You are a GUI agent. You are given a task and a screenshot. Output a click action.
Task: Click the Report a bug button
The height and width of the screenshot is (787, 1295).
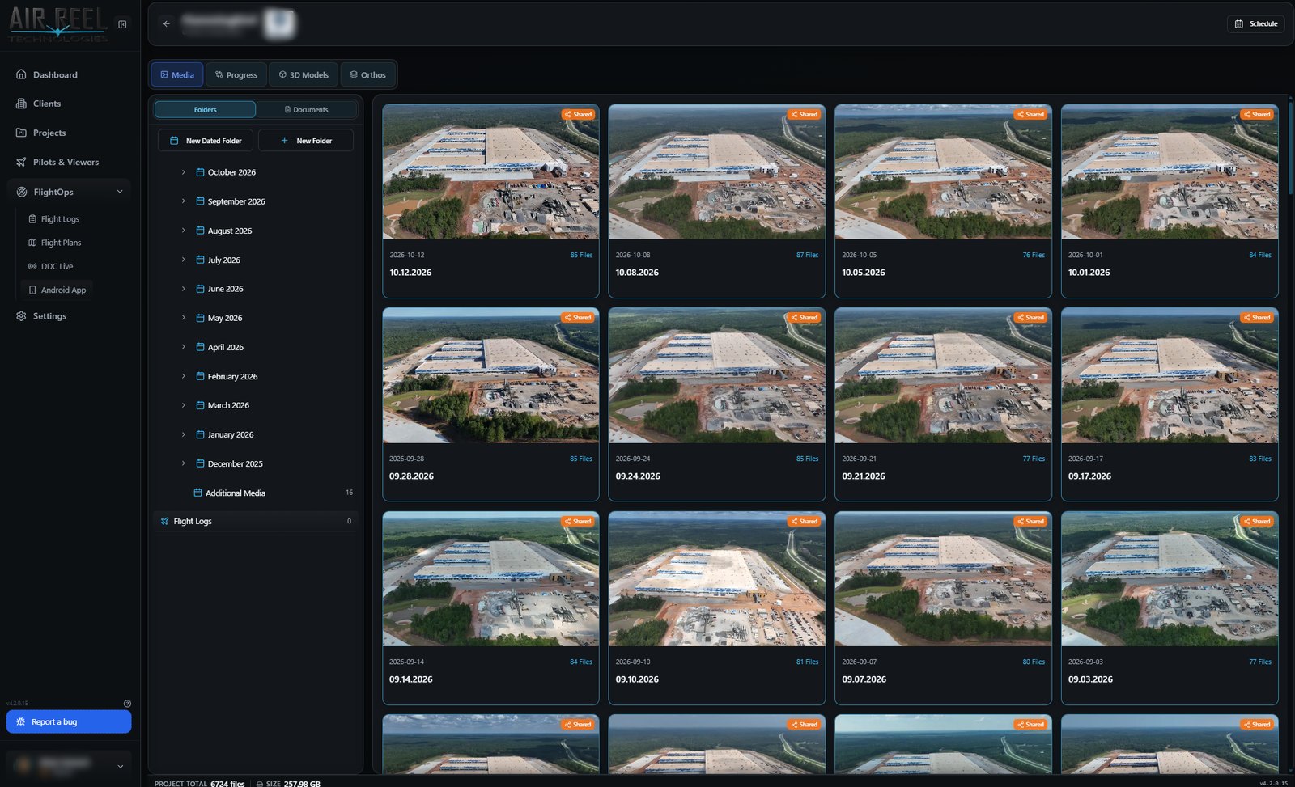click(69, 721)
